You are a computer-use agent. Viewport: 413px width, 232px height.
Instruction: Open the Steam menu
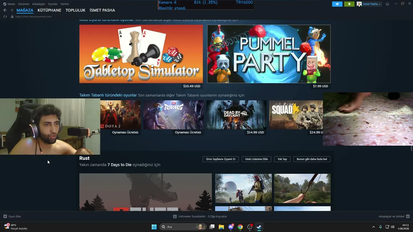(x=9, y=4)
